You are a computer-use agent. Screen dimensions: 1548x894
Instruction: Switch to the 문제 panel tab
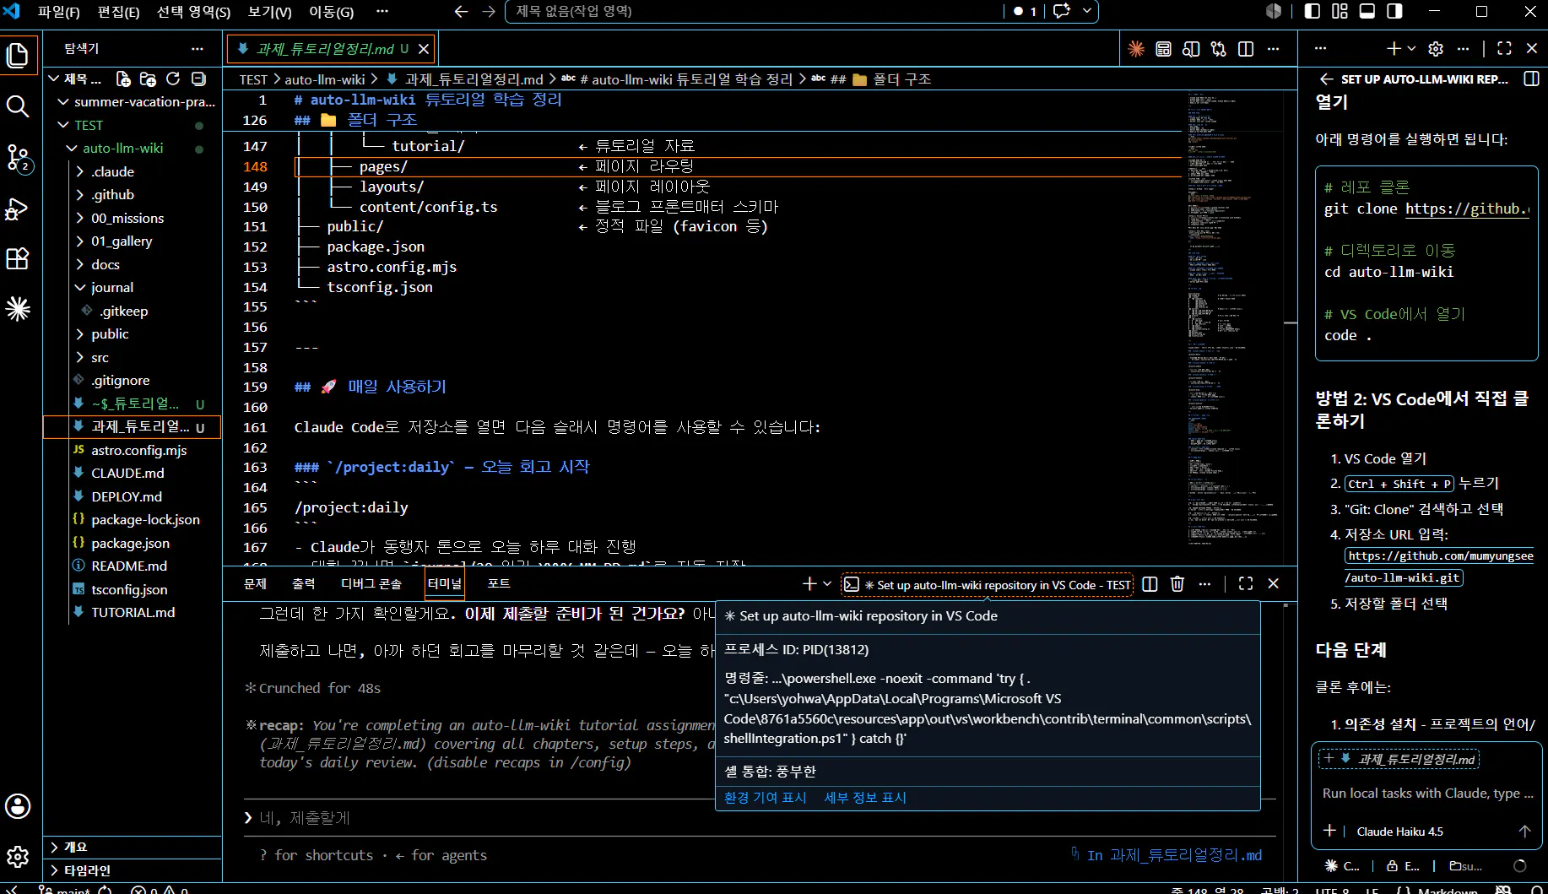255,583
